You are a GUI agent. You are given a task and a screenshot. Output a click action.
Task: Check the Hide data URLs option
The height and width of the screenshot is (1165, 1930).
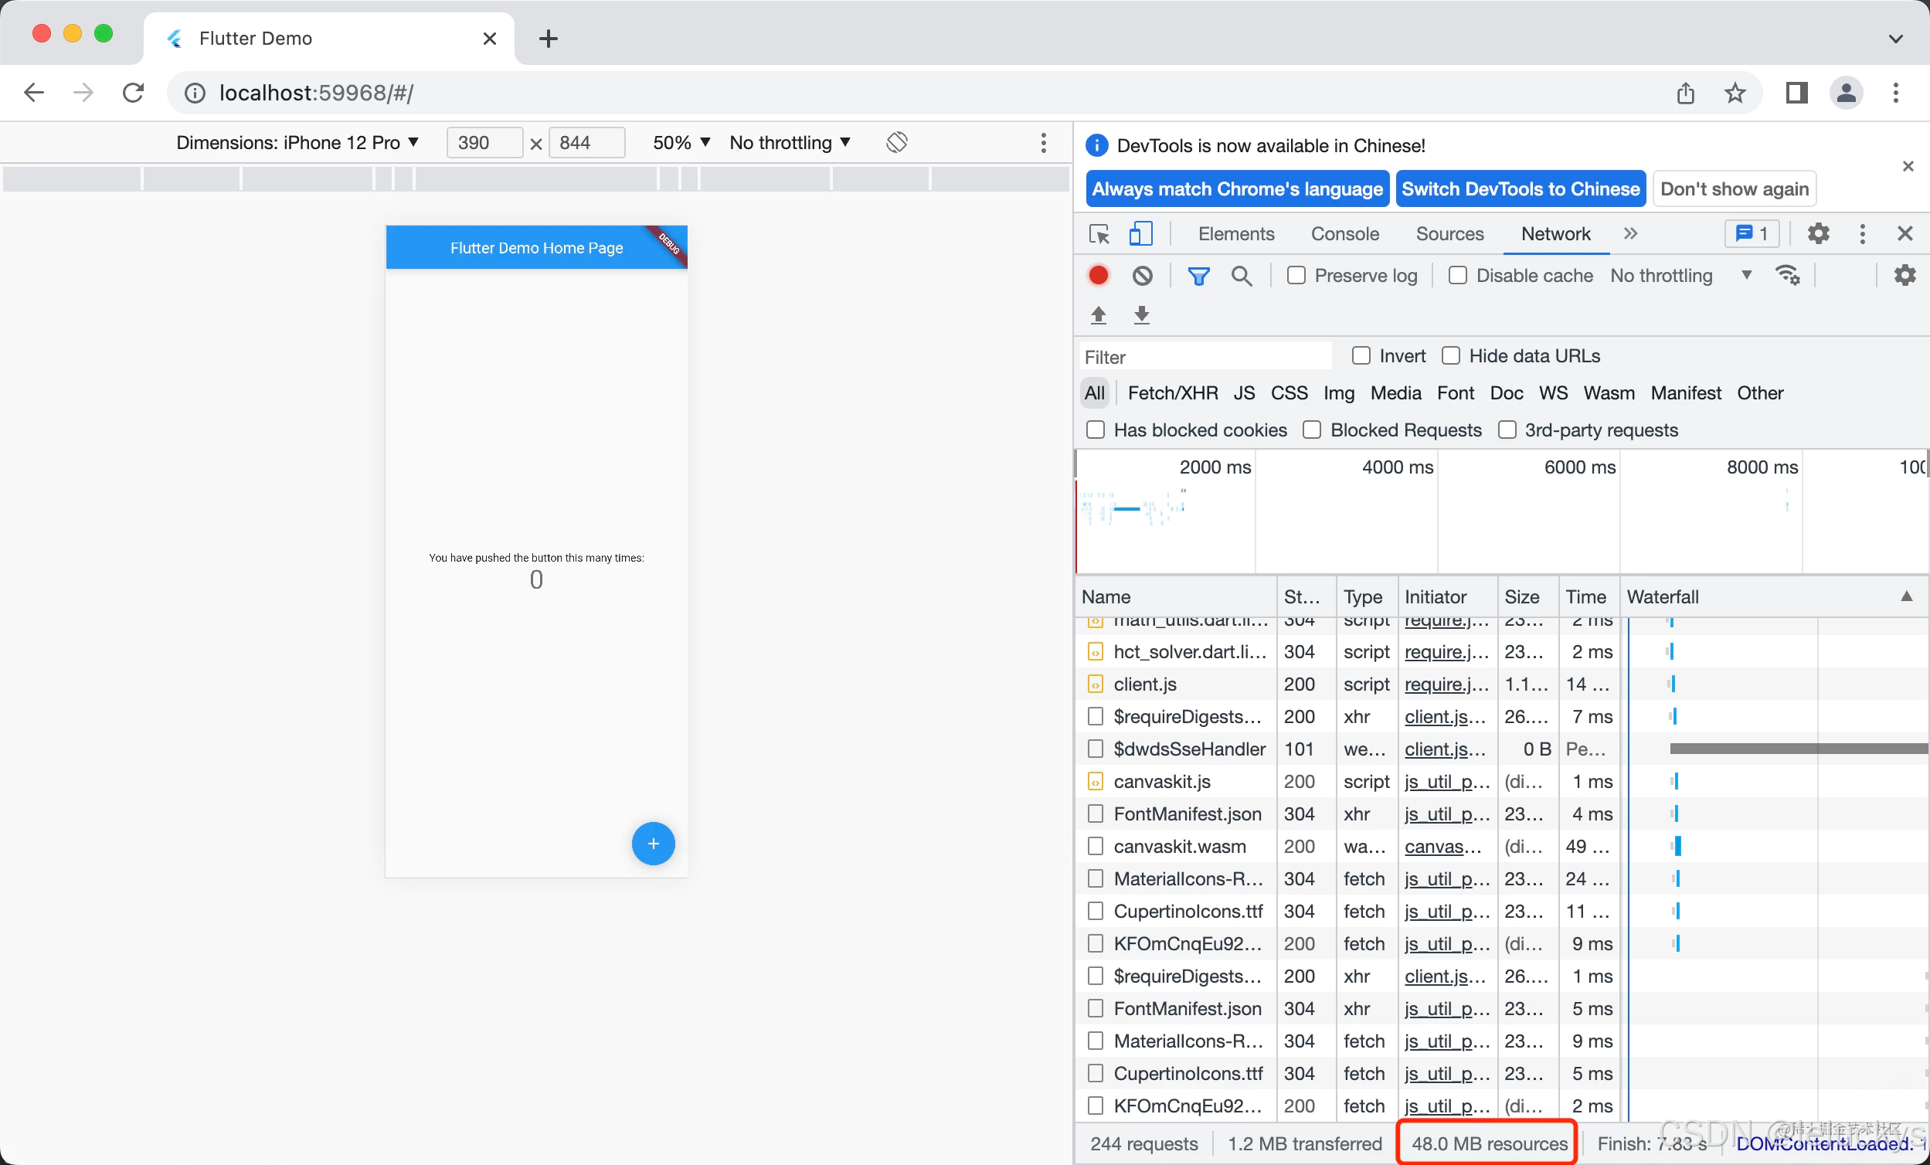point(1452,355)
